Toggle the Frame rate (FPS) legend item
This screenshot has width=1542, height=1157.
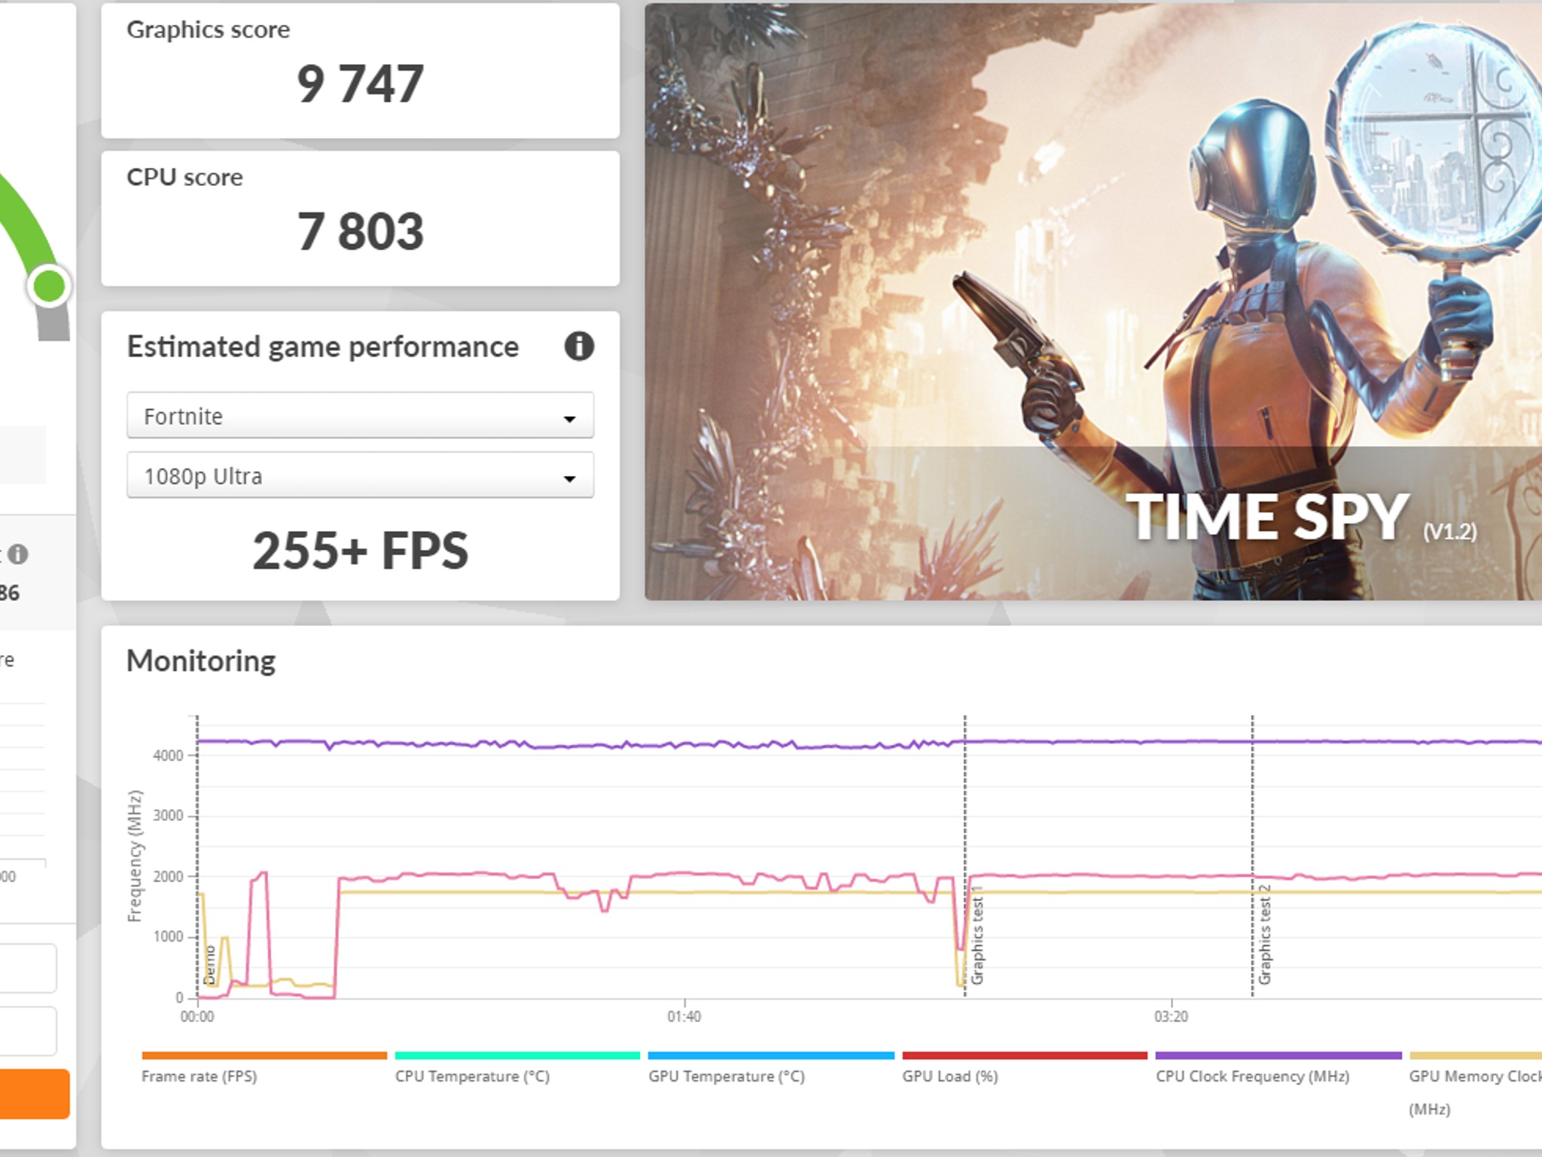(x=200, y=1076)
